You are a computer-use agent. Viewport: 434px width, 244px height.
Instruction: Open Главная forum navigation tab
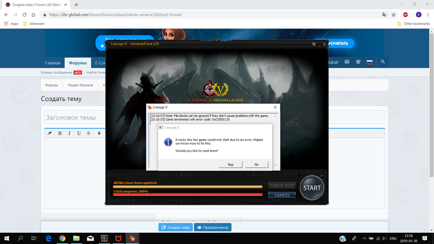(53, 63)
